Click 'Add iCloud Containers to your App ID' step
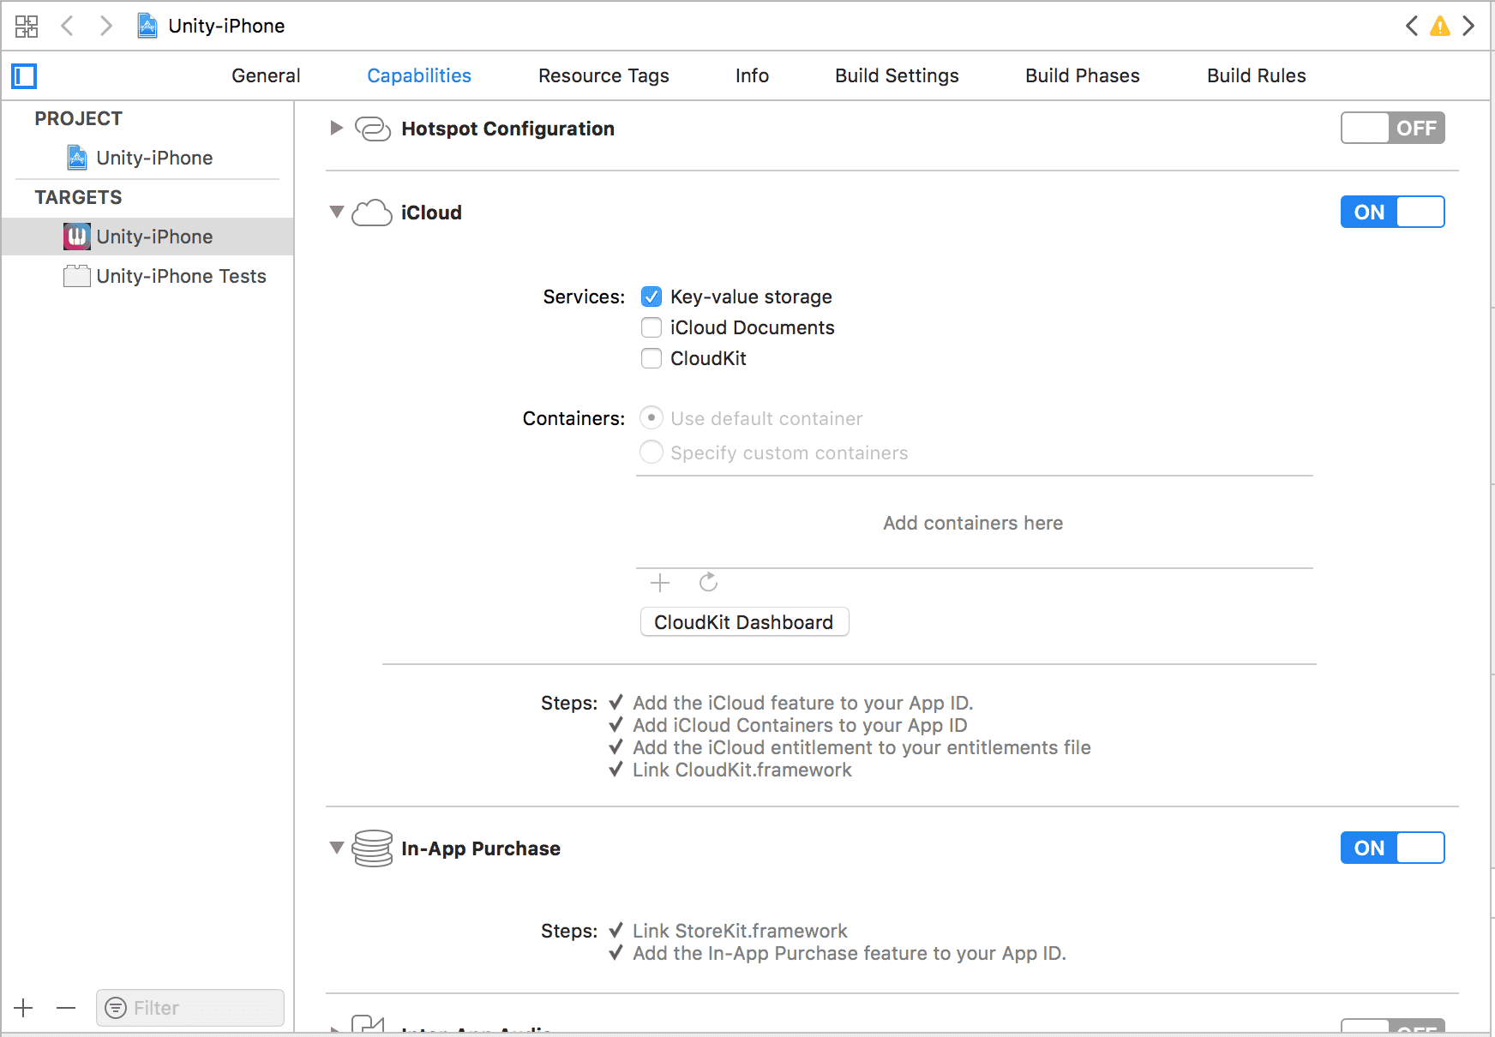Image resolution: width=1495 pixels, height=1037 pixels. [800, 725]
